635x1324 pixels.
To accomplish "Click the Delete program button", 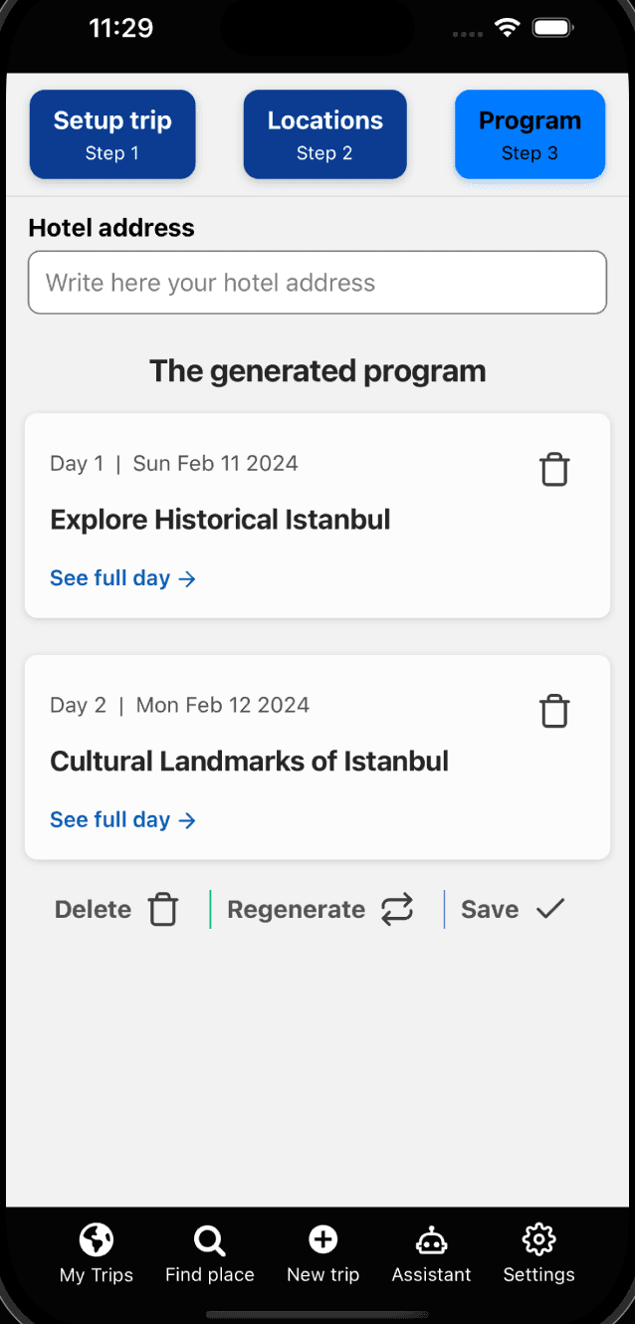I will pyautogui.click(x=116, y=910).
